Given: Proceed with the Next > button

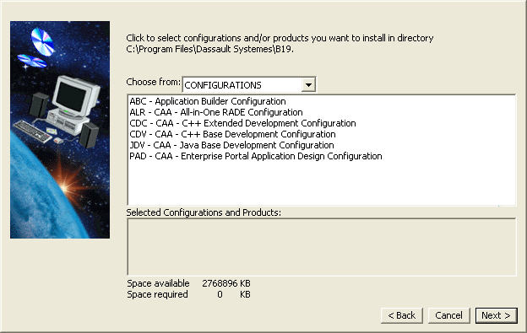Looking at the screenshot, I should [x=496, y=315].
